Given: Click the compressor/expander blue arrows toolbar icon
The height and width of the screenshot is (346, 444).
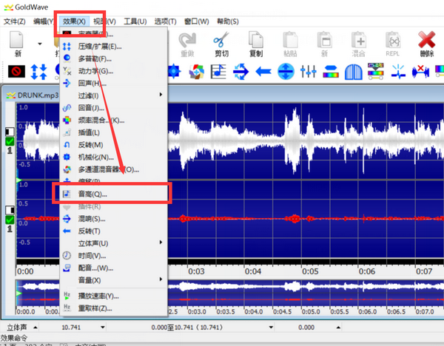Looking at the screenshot, I should 38,72.
